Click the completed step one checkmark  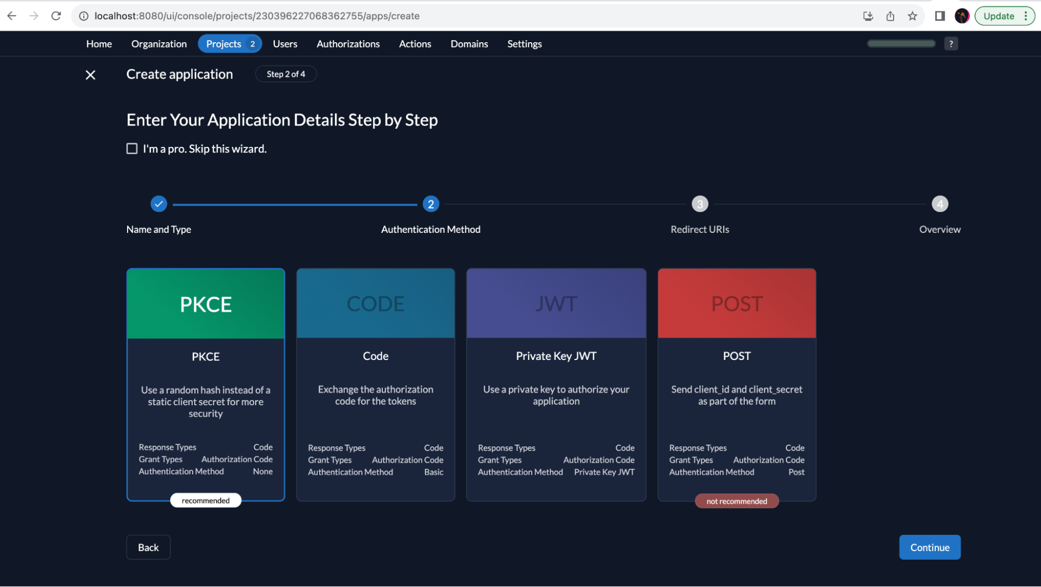(x=159, y=204)
